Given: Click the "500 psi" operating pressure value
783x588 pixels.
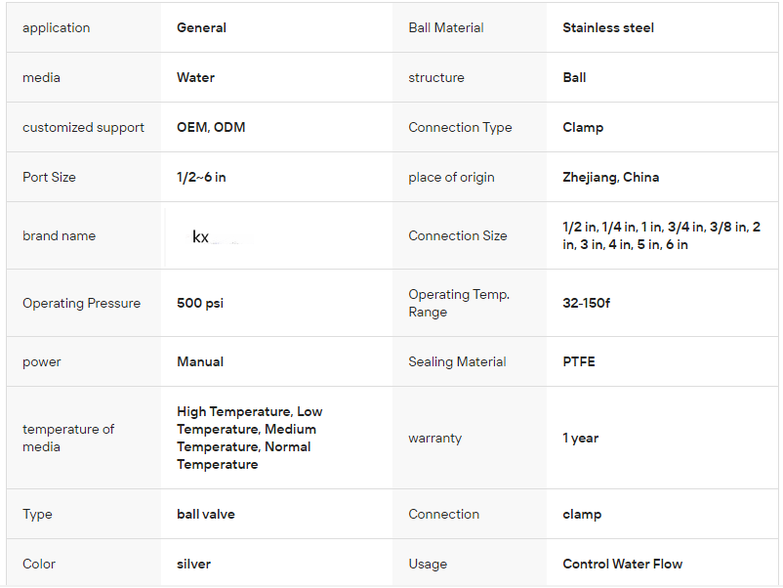Looking at the screenshot, I should [200, 304].
